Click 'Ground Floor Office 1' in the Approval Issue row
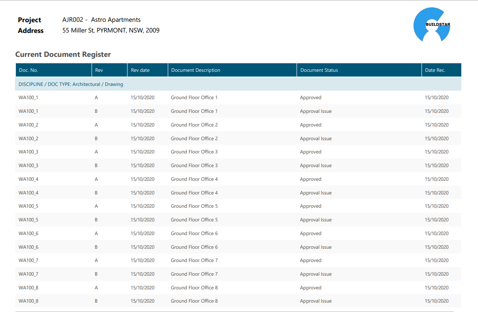 (194, 112)
